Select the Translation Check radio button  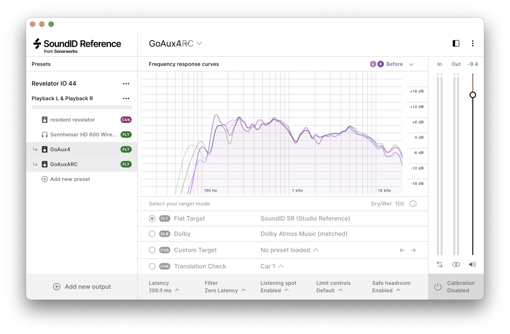pyautogui.click(x=152, y=266)
